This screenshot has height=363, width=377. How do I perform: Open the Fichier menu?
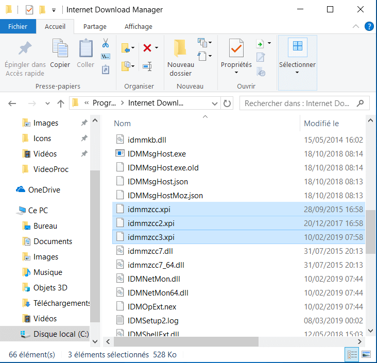(x=18, y=26)
